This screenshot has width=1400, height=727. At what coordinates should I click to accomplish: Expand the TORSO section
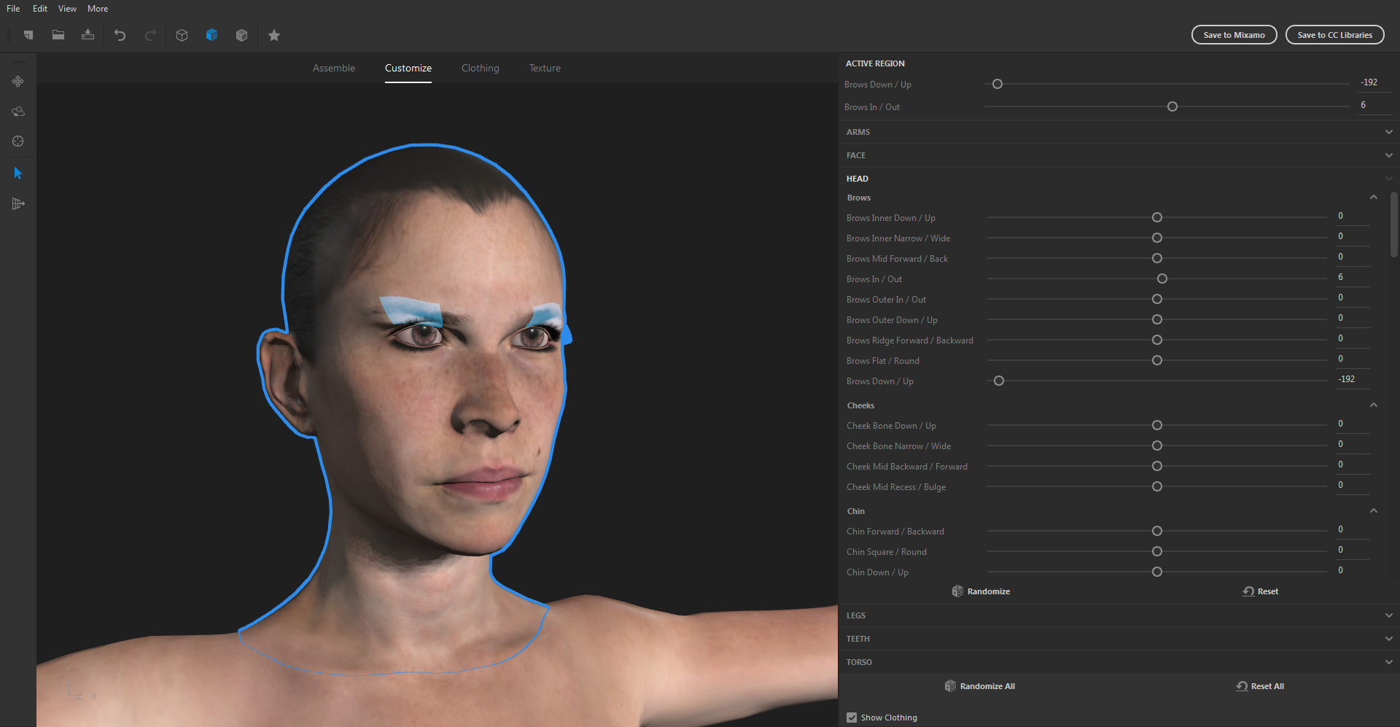[x=1388, y=661]
